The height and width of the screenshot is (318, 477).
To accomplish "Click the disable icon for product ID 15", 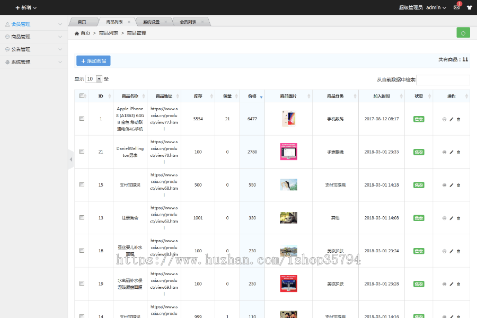I will tap(444, 185).
